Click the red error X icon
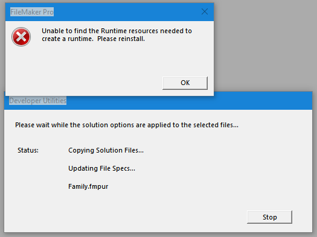 pyautogui.click(x=21, y=37)
